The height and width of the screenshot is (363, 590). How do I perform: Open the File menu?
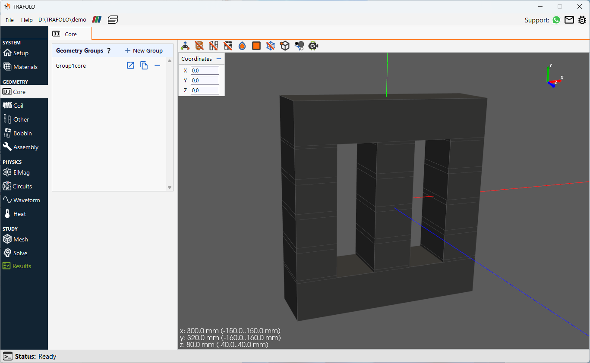pyautogui.click(x=9, y=20)
